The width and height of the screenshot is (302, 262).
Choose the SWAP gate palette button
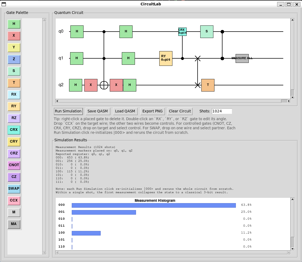click(x=14, y=189)
